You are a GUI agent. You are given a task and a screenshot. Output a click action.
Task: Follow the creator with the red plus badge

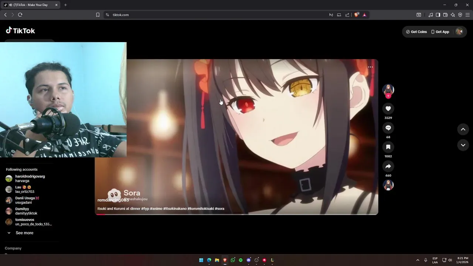pyautogui.click(x=388, y=96)
